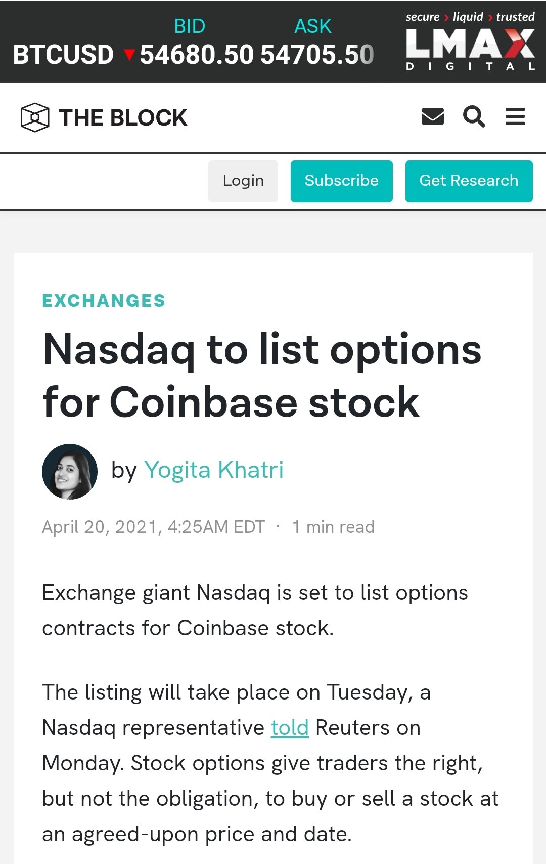The image size is (546, 864).
Task: Click the Subscribe button
Action: 342,181
